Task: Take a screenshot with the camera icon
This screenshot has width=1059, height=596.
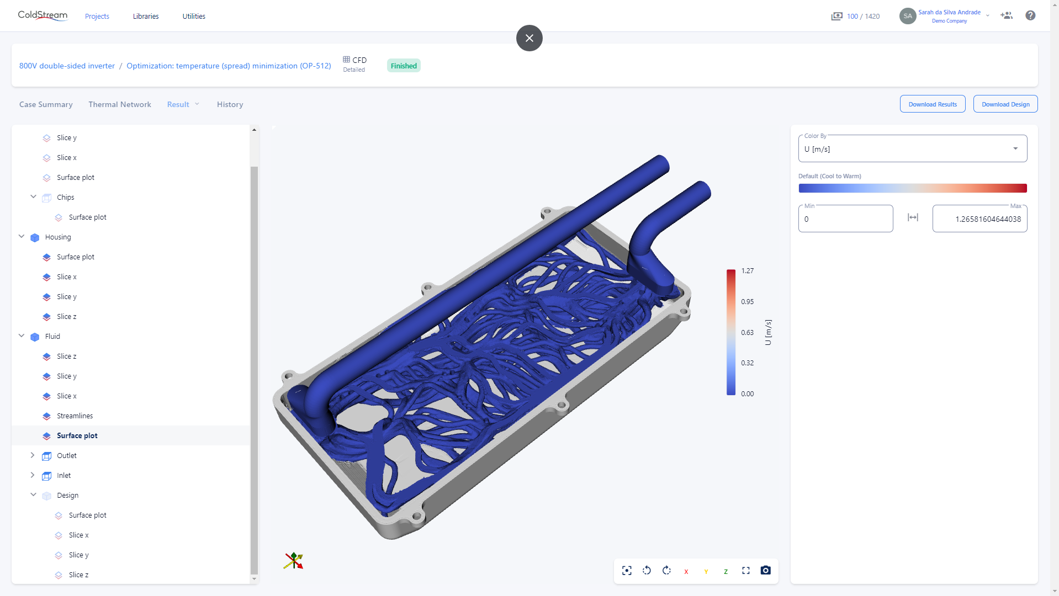Action: [x=765, y=571]
